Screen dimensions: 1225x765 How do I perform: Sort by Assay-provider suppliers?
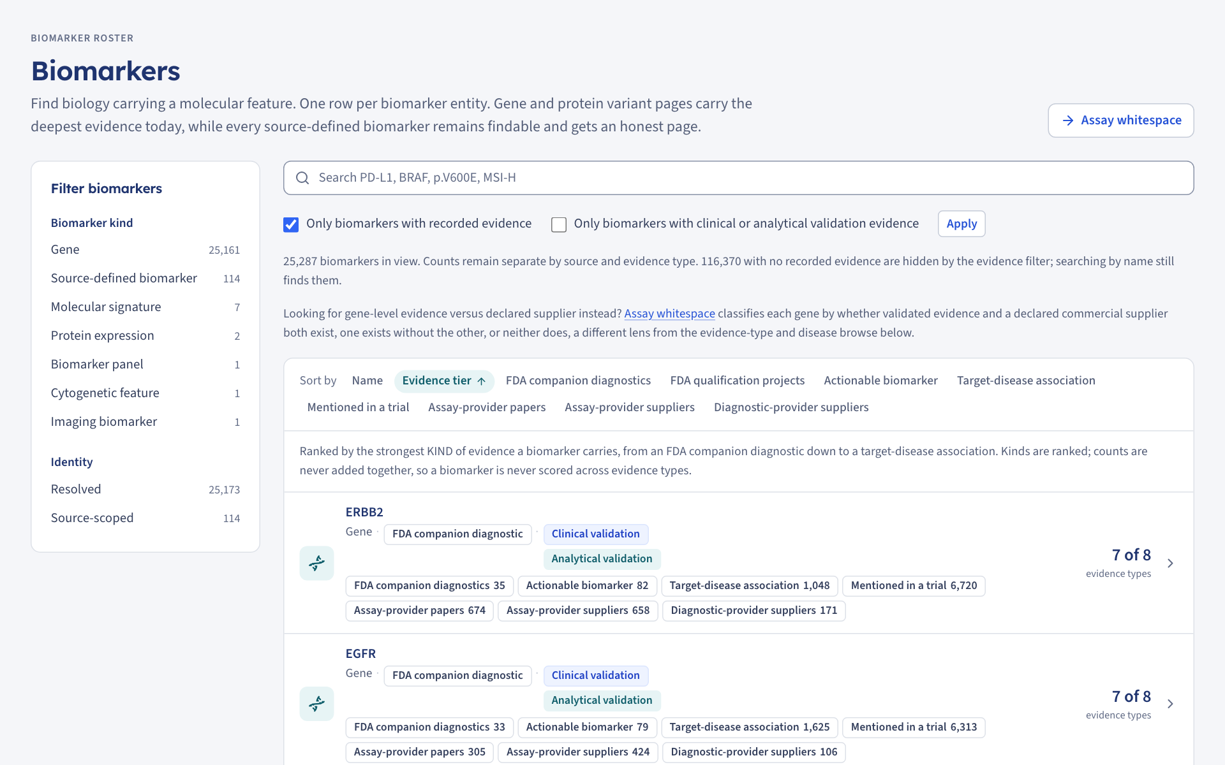tap(630, 407)
